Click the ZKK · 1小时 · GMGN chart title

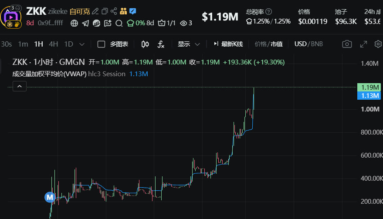point(49,62)
